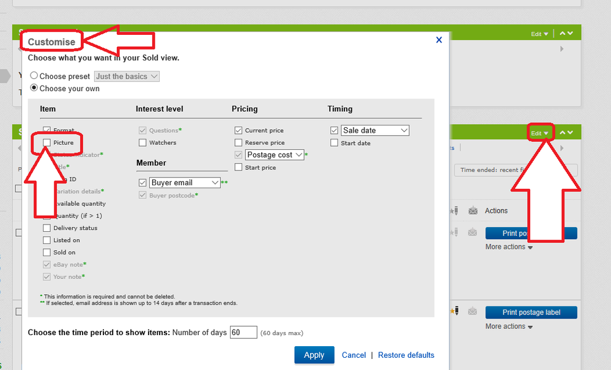Screen dimensions: 611x370
Task: Tick the Picture checkbox
Action: pyautogui.click(x=47, y=142)
